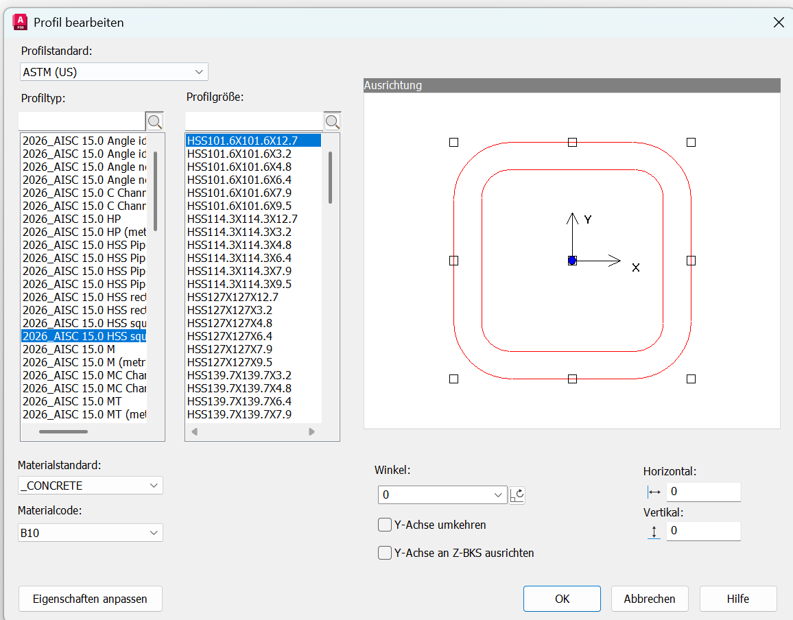Screen dimensions: 793x620
Task: Click the Profilgröße search magnifier icon
Action: pos(332,122)
